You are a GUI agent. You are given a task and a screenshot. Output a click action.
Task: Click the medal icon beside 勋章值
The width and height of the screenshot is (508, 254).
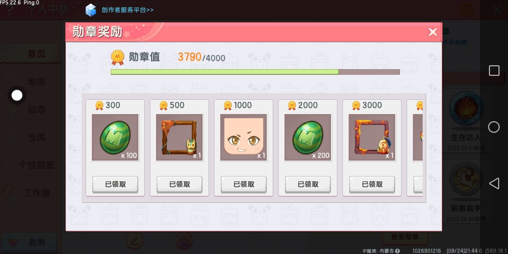118,57
